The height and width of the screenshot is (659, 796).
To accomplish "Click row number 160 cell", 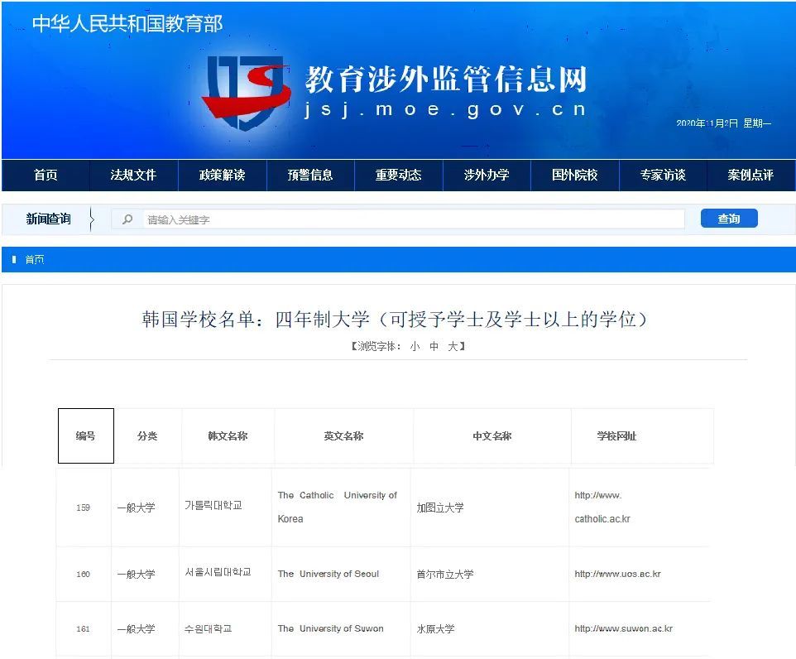I will click(x=84, y=575).
